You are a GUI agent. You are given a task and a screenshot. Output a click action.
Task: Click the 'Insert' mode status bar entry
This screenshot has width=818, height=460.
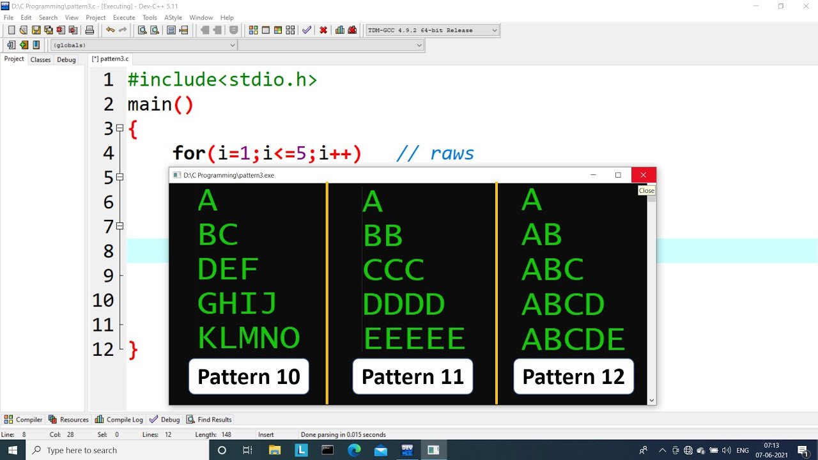click(x=266, y=434)
